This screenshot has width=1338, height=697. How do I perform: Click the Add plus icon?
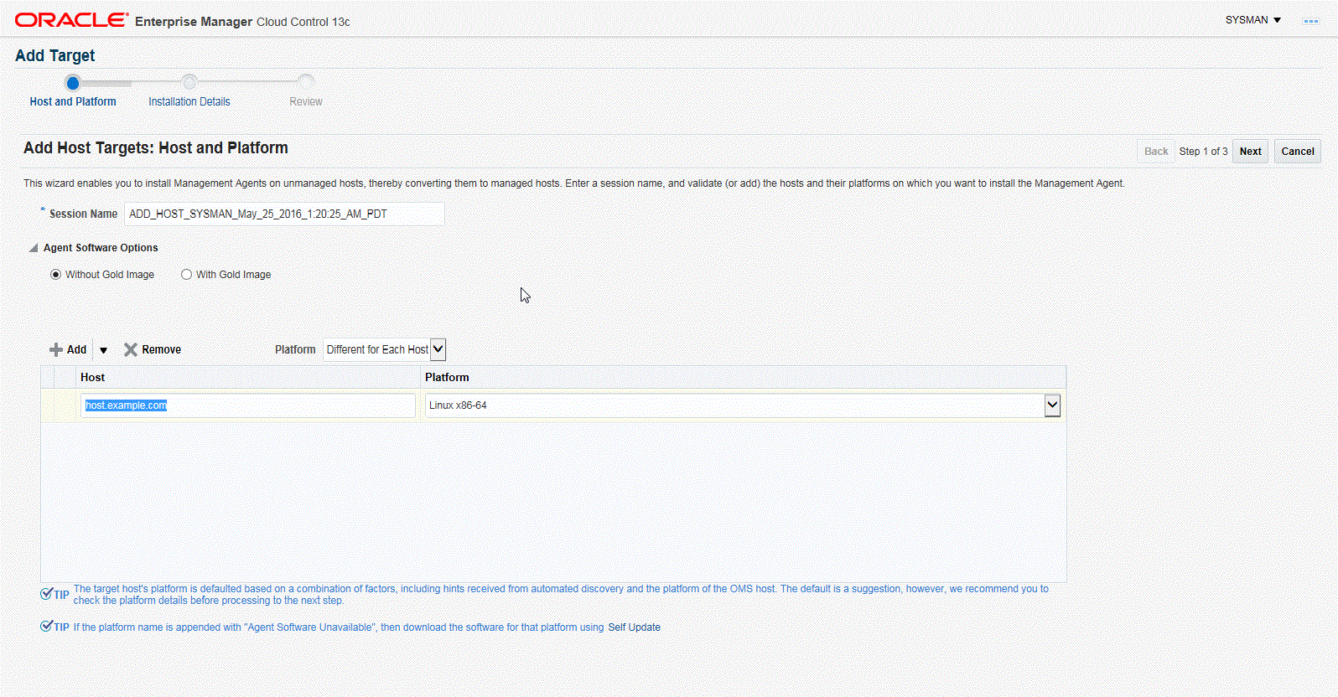click(x=56, y=349)
